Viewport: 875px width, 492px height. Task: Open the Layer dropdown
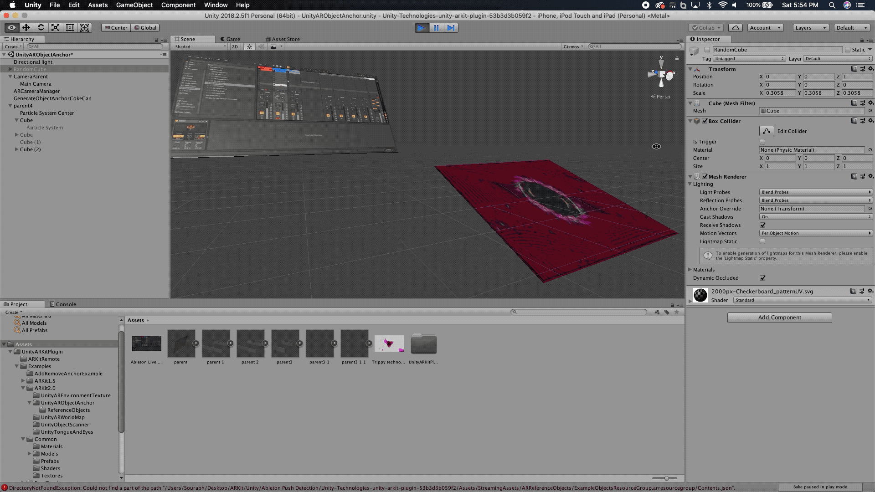coord(838,59)
